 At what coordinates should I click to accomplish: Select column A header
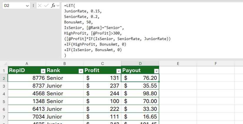[x=27, y=63]
